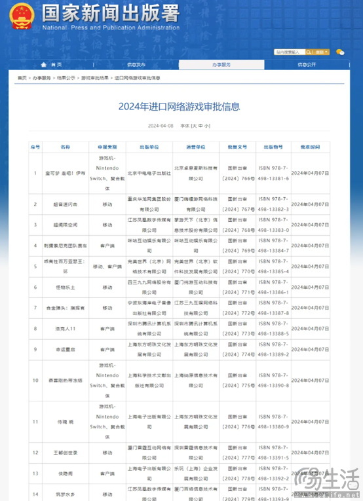
Task: Click 命运重启 game name in row 9
Action: pos(65,350)
